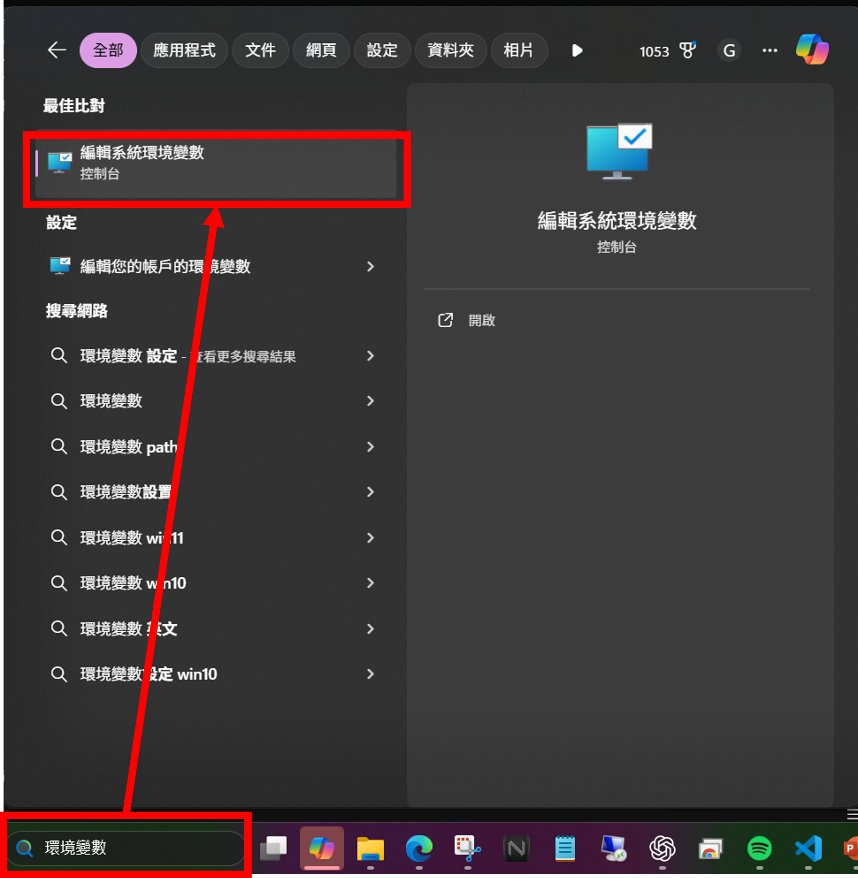Switch to the 應用程式 filter tab
This screenshot has width=858, height=878.
click(x=184, y=50)
